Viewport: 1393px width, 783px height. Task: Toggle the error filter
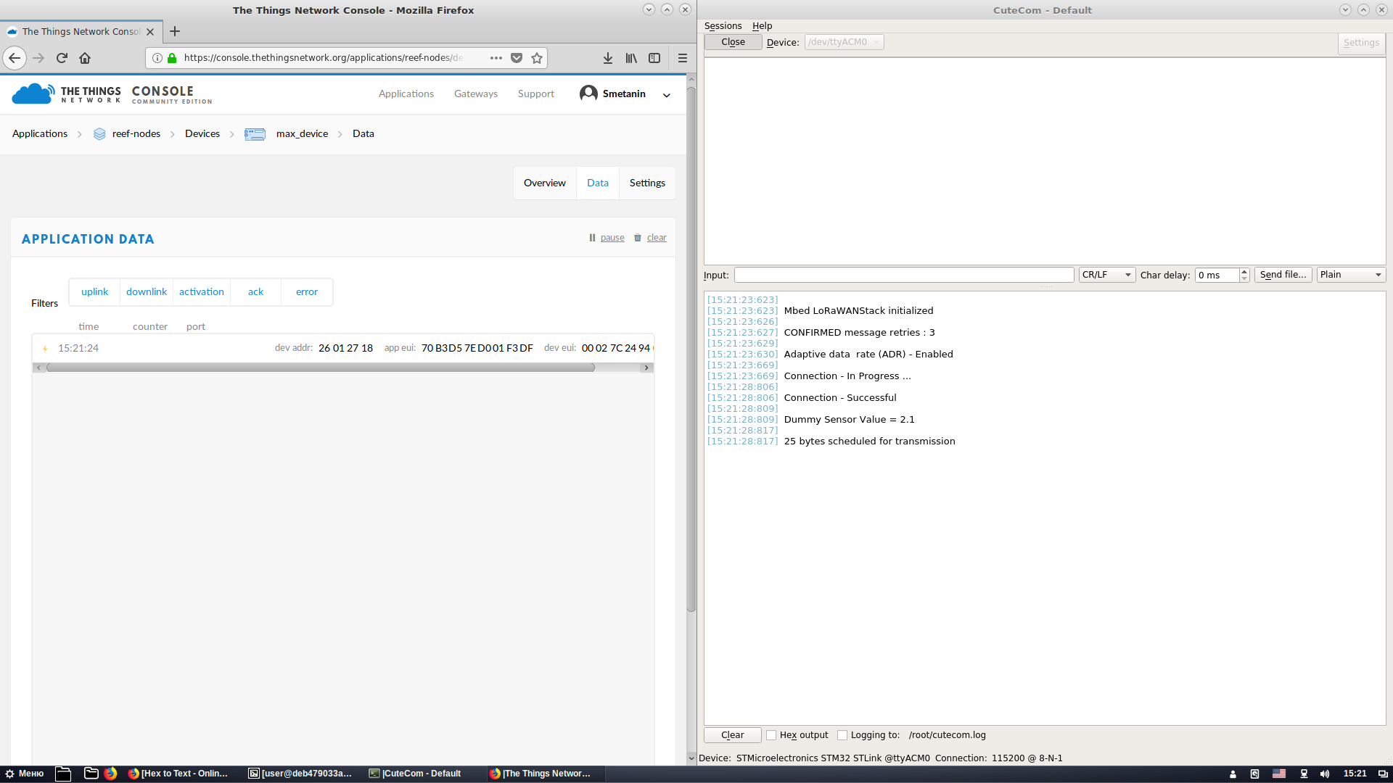click(307, 292)
